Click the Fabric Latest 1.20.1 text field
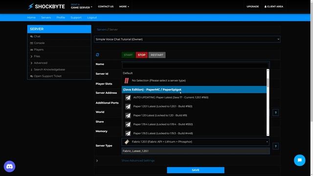The height and width of the screenshot is (176, 313). (196, 151)
